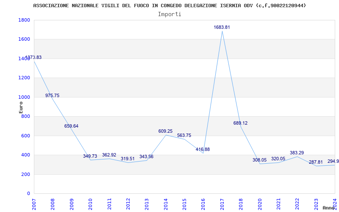This screenshot has height=212, width=339.
Task: Select the 975.75 data point label
Action: point(52,95)
